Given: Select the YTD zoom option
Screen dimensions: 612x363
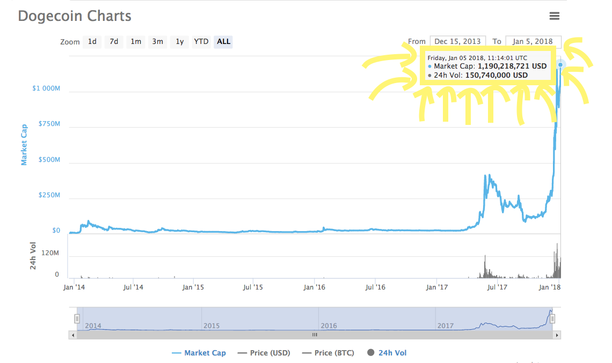Looking at the screenshot, I should tap(201, 41).
